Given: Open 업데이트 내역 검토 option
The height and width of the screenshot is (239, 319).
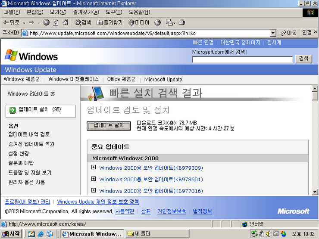Looking at the screenshot, I should coord(29,134).
